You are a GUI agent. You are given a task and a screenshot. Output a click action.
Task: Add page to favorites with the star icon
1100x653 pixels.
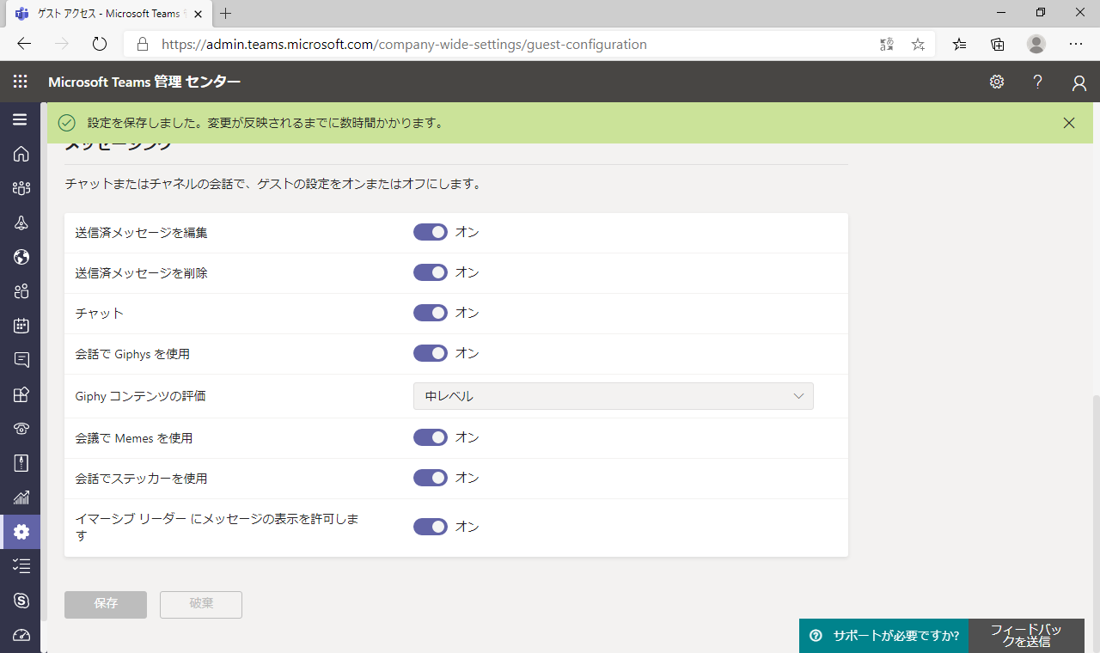click(x=918, y=44)
